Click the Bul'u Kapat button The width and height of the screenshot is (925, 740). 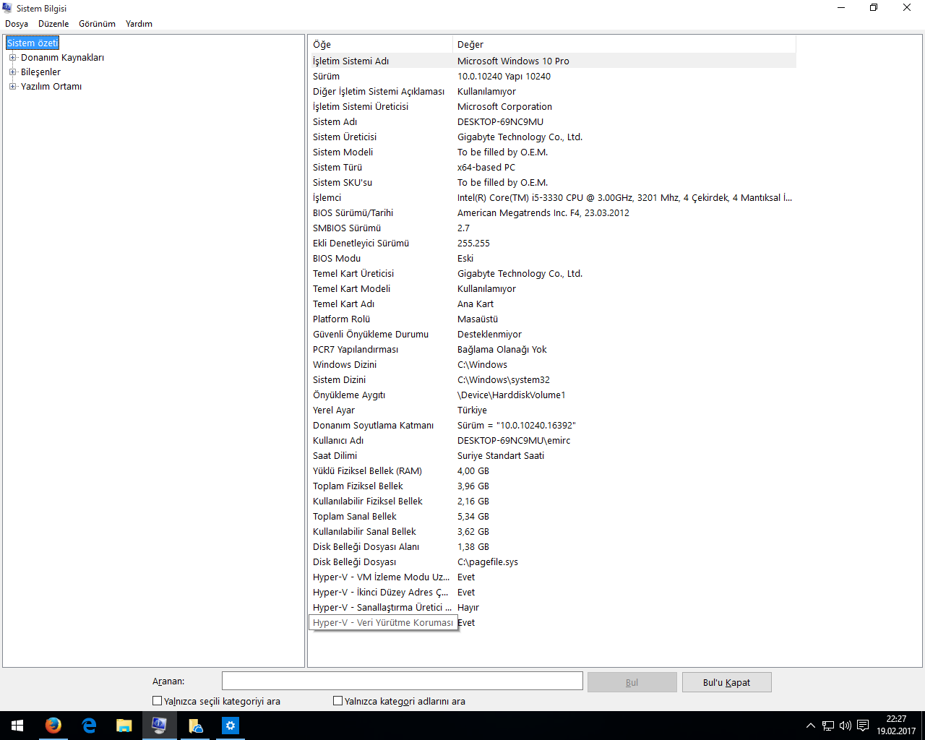point(726,682)
